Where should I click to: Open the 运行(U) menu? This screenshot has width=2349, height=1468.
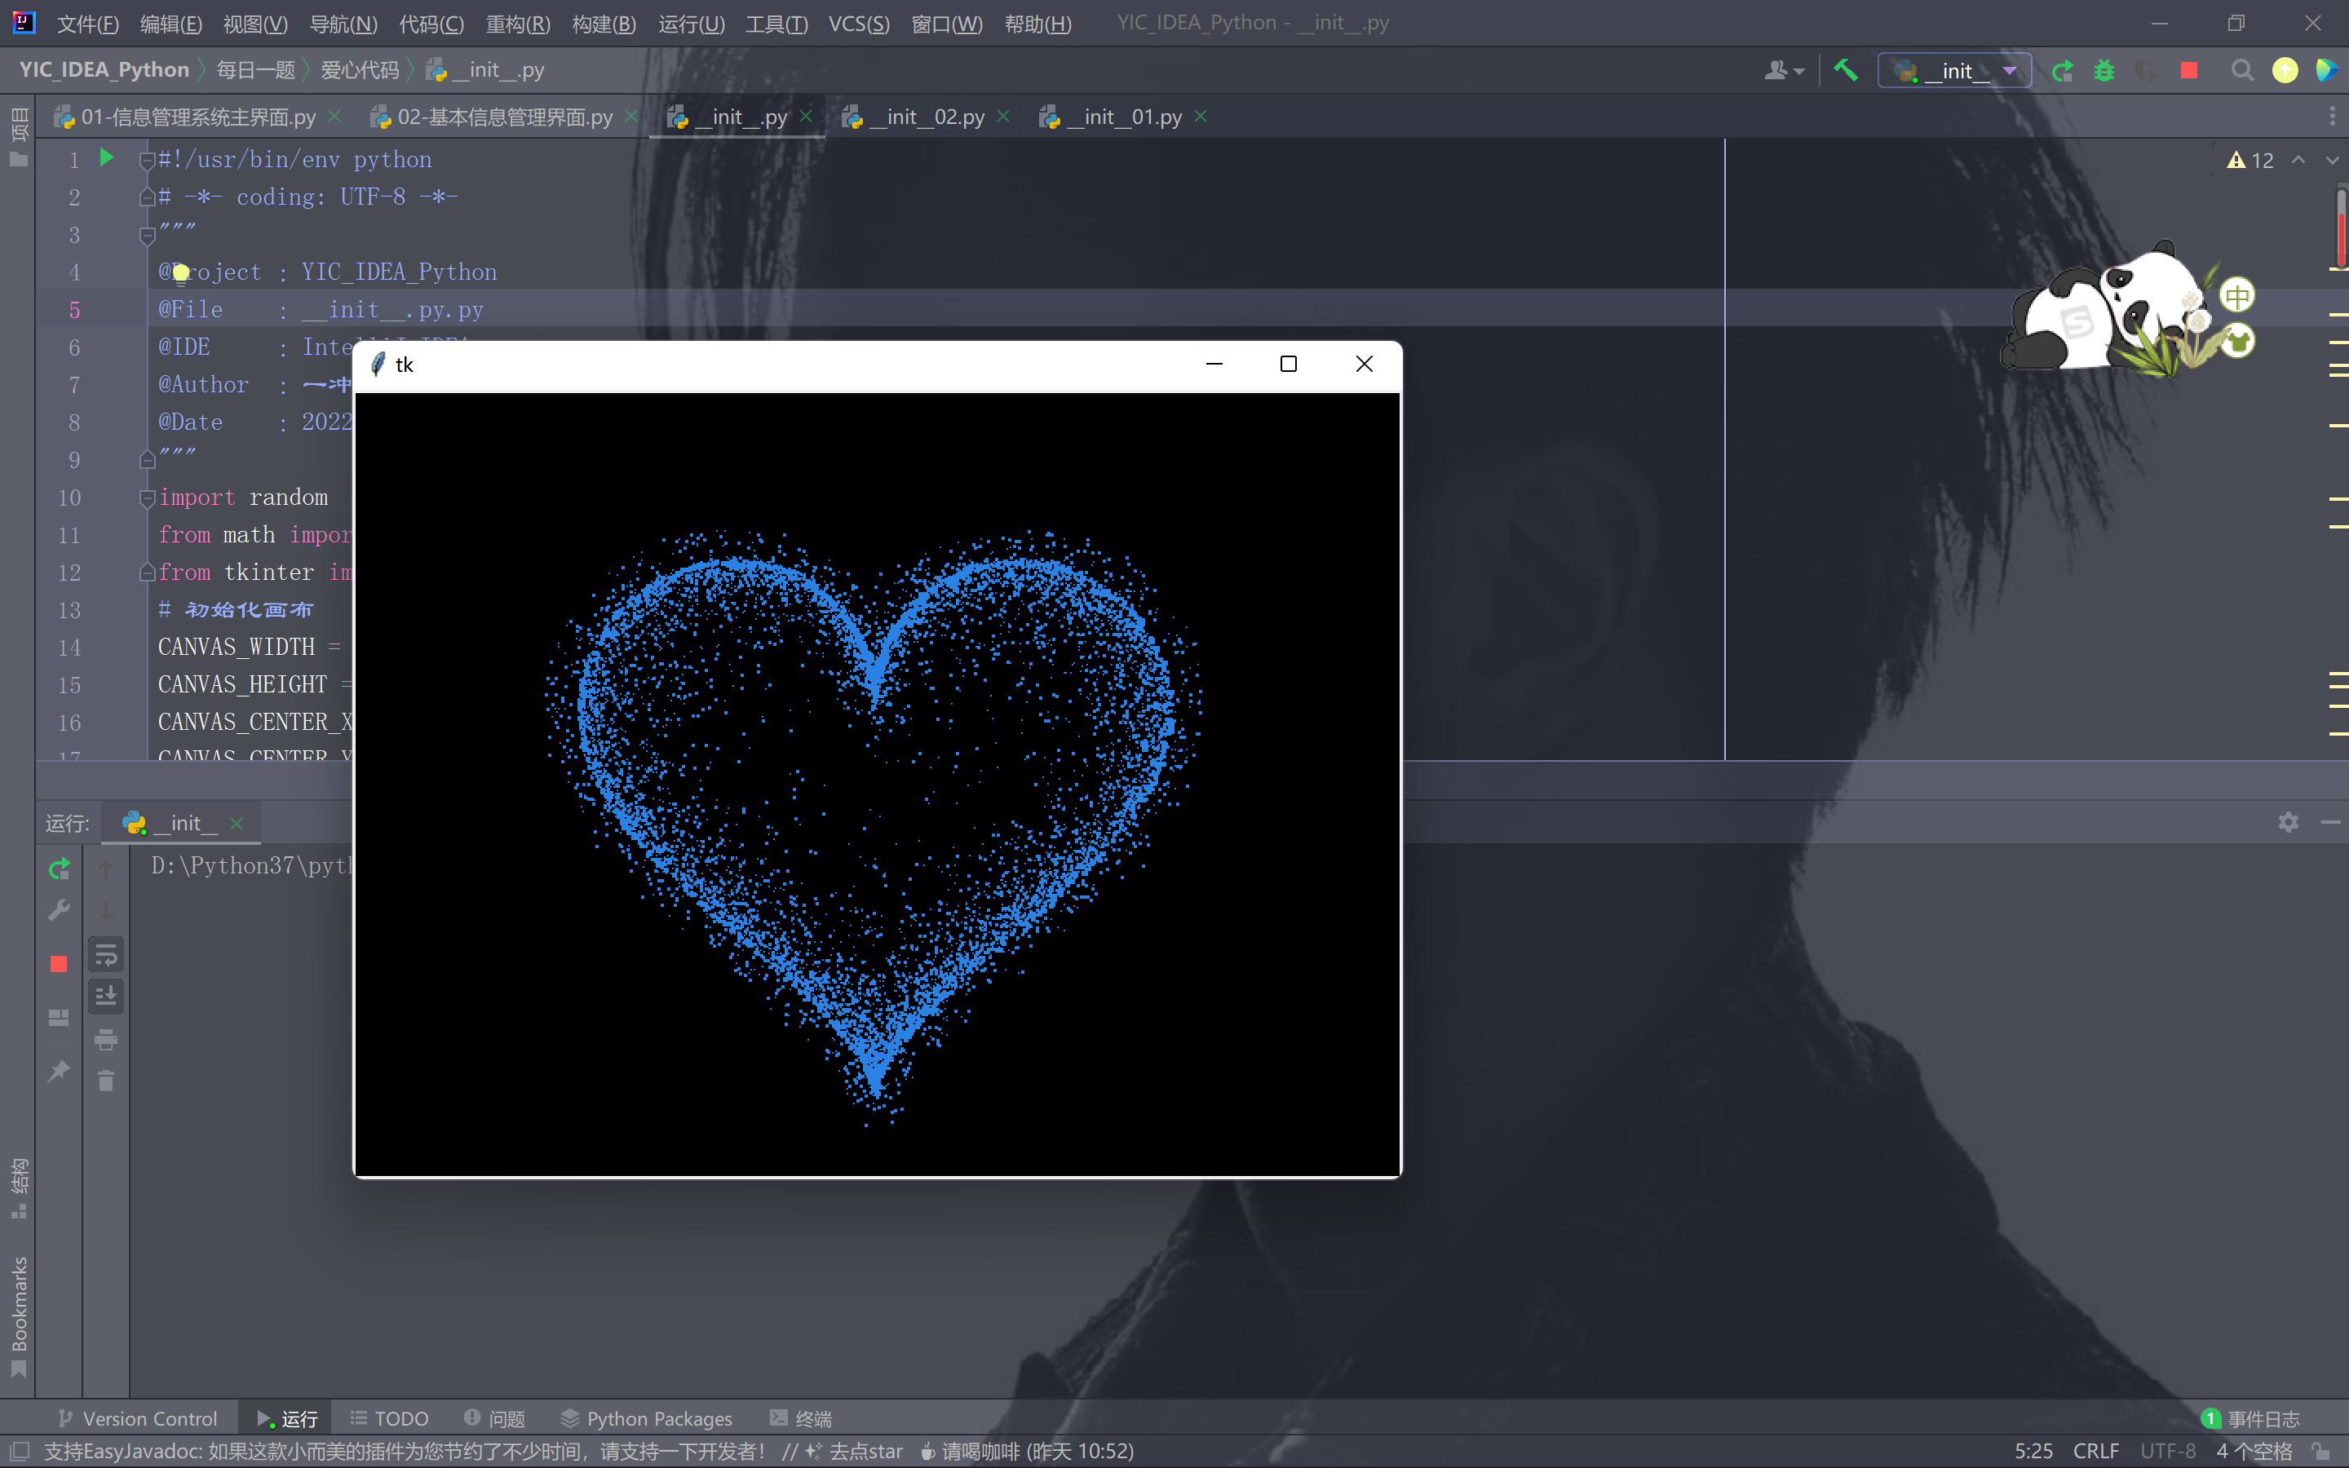pos(691,24)
